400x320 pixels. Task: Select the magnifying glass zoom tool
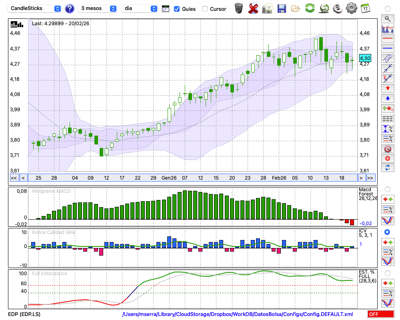pos(388,19)
